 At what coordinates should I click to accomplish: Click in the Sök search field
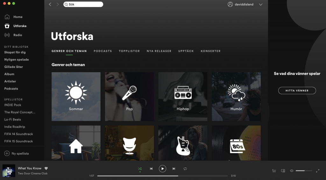(x=83, y=4)
